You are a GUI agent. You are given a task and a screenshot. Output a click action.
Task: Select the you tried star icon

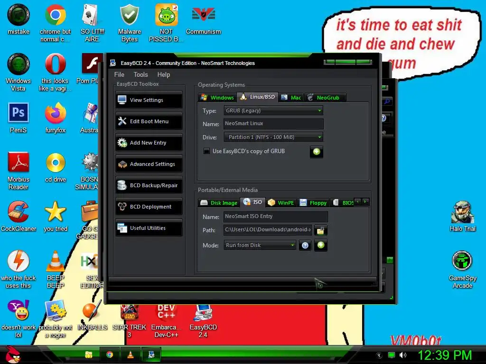[55, 216]
